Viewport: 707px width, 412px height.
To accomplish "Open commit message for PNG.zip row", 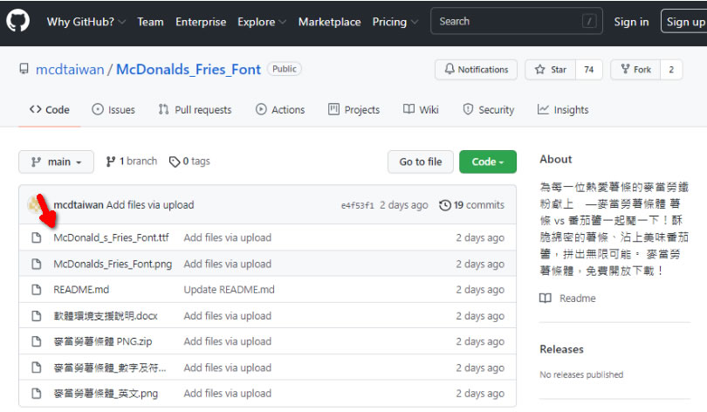I will coord(227,341).
